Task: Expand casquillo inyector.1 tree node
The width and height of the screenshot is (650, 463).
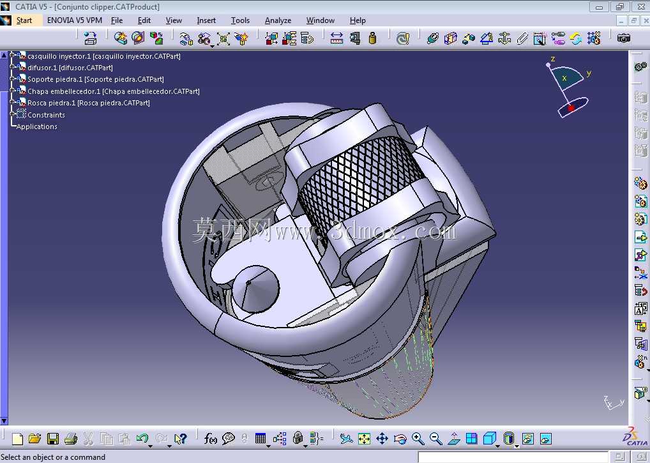Action: [x=12, y=54]
